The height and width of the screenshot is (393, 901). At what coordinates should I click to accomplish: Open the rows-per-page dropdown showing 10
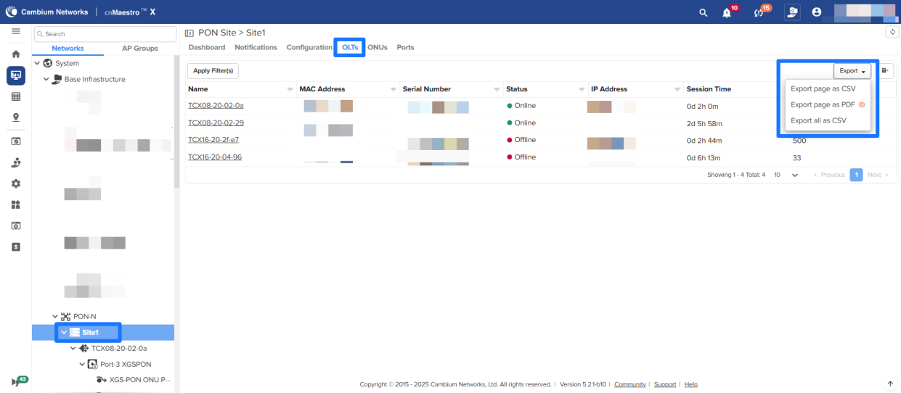[x=786, y=175]
